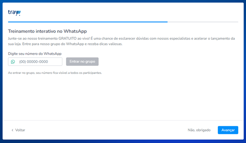Click the Tray logo
Screen dimensions: 246x143
click(x=14, y=13)
